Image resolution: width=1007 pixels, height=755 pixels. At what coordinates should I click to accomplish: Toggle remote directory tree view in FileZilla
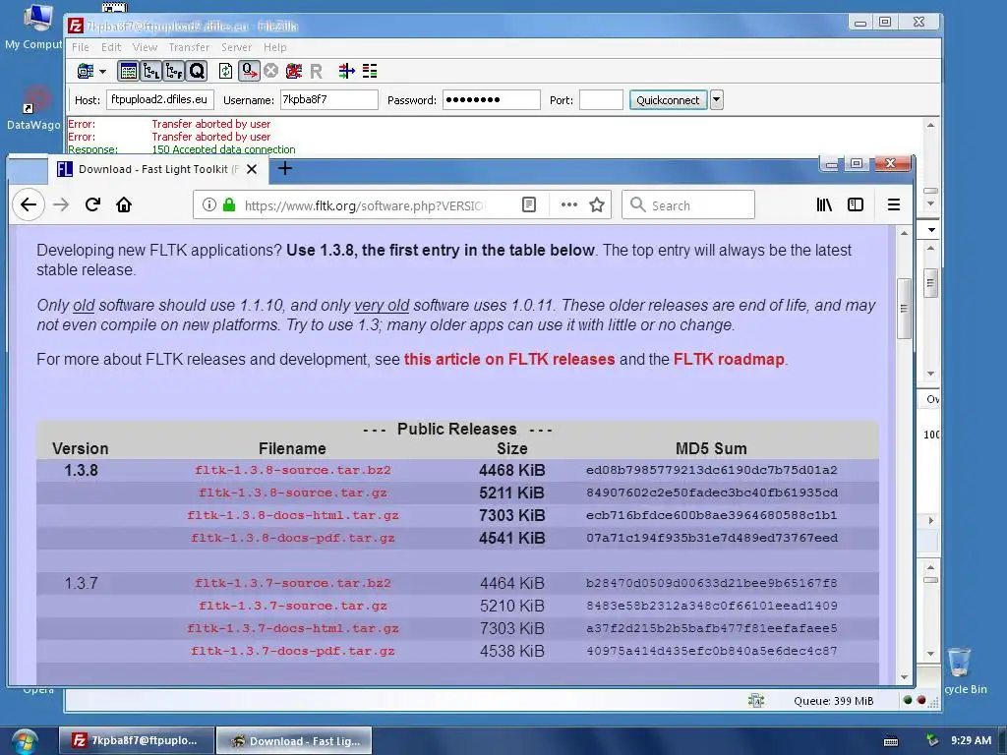tap(173, 71)
